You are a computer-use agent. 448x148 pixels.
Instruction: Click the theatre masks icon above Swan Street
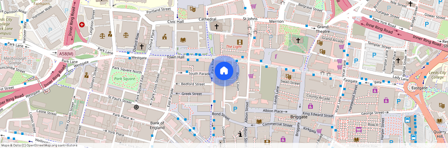point(288,76)
